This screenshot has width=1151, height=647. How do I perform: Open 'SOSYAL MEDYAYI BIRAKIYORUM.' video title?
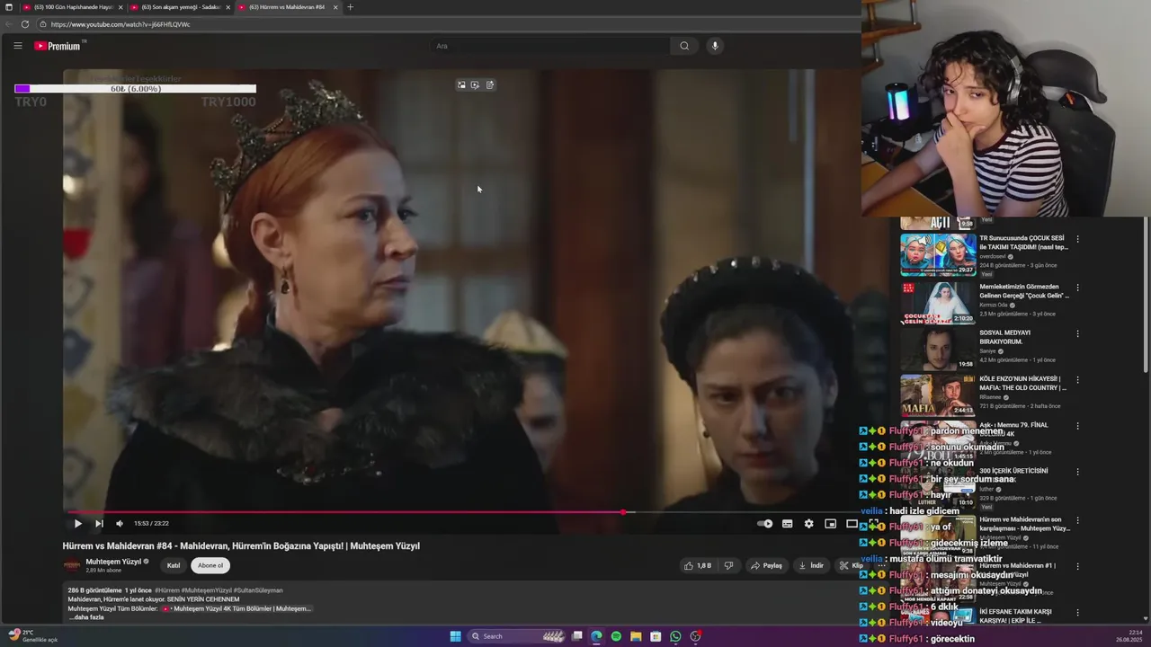click(1005, 337)
